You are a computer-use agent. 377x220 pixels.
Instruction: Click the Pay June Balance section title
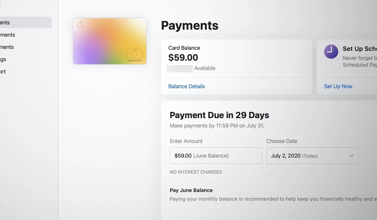(191, 190)
